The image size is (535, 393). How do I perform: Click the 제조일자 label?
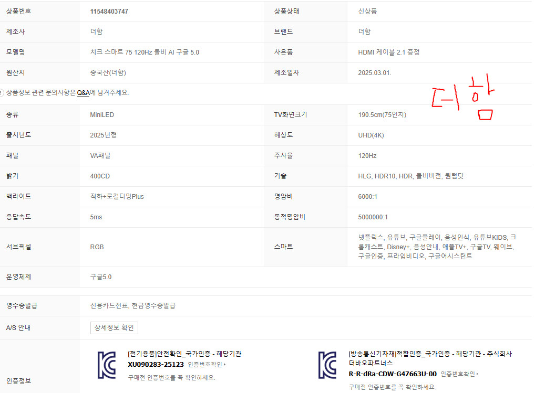point(286,72)
